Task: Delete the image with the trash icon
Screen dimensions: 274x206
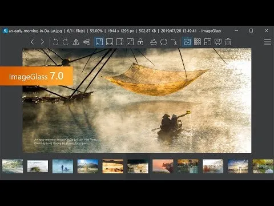Action: 228,42
